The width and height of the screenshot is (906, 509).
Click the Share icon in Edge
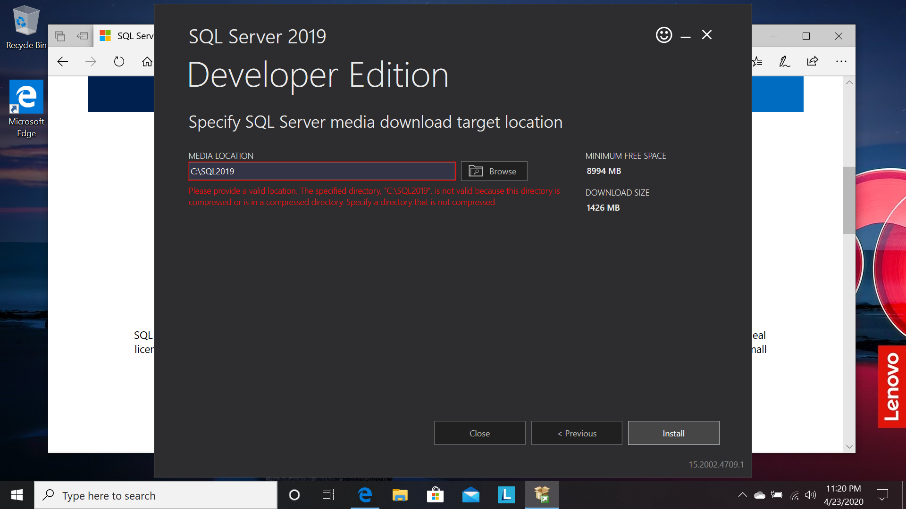click(x=813, y=62)
